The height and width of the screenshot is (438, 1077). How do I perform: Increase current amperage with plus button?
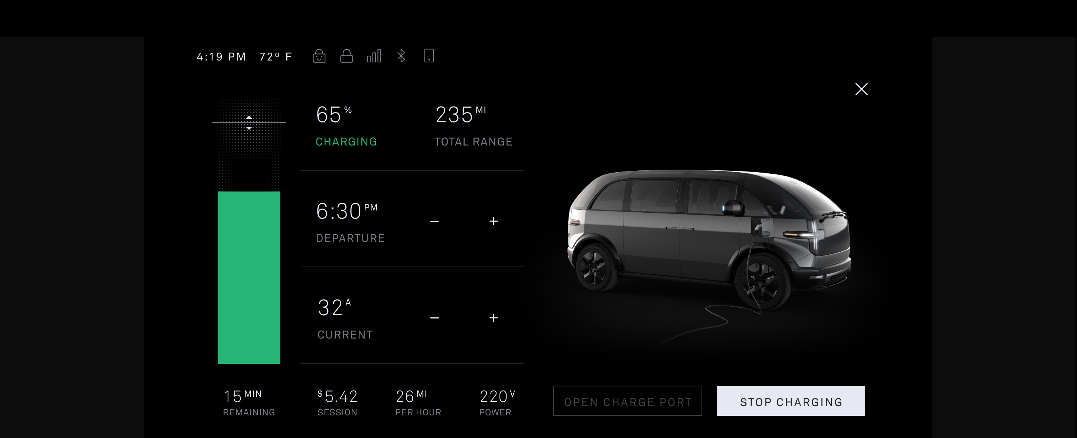494,317
